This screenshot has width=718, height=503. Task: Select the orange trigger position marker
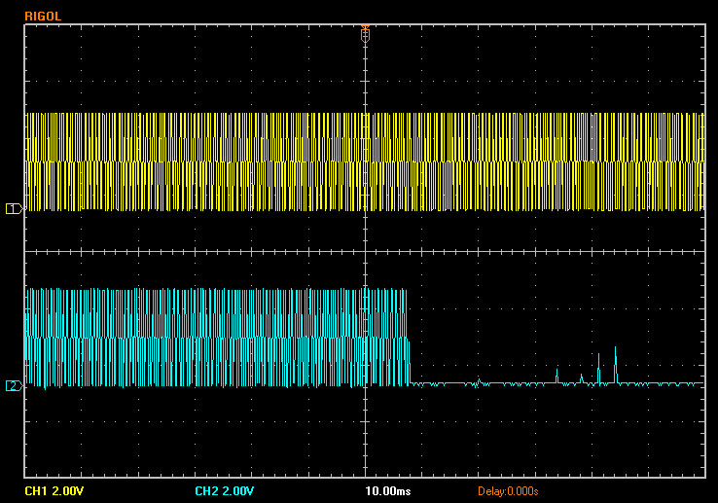point(365,34)
